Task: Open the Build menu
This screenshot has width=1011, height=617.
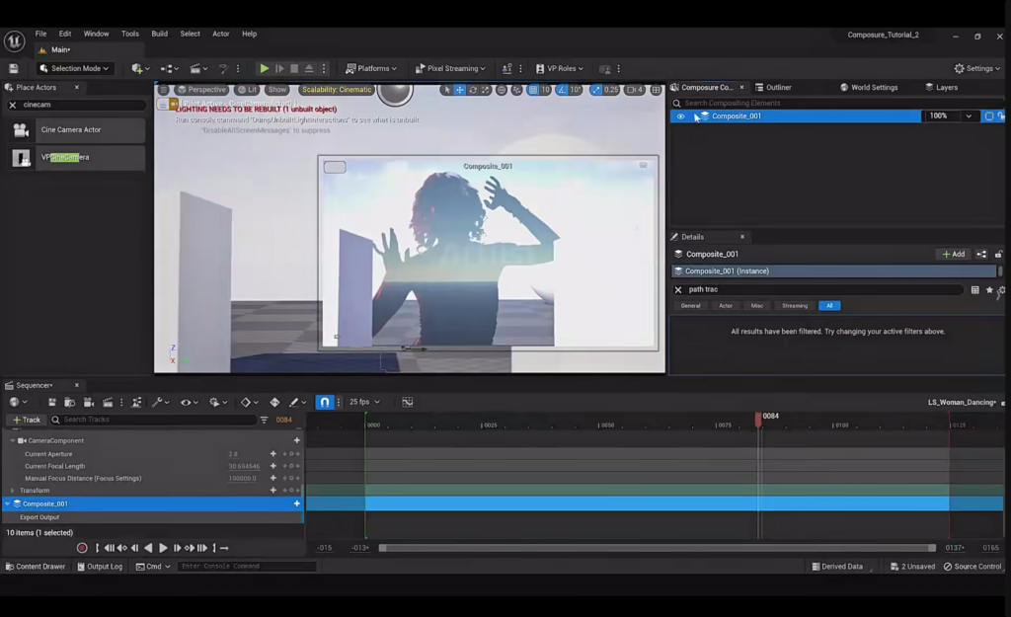Action: point(159,34)
